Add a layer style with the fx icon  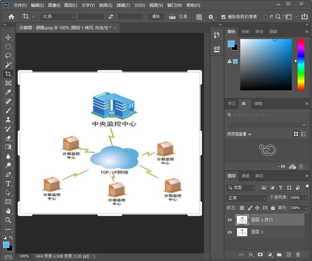(251, 255)
